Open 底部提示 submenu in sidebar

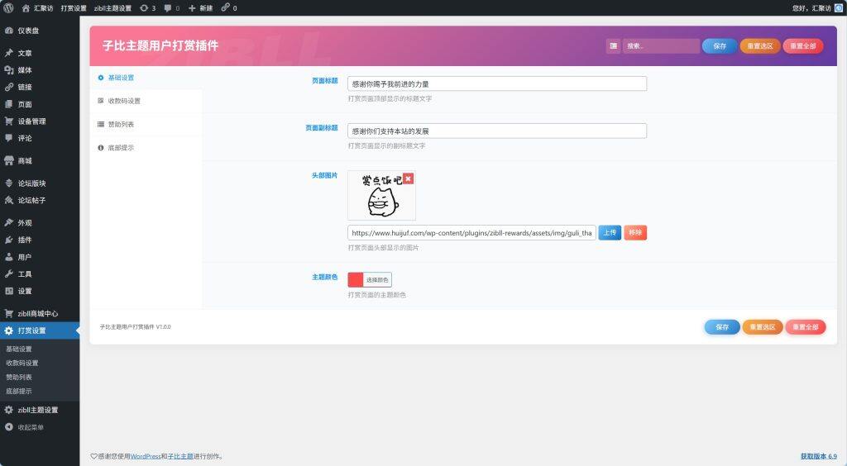[19, 391]
